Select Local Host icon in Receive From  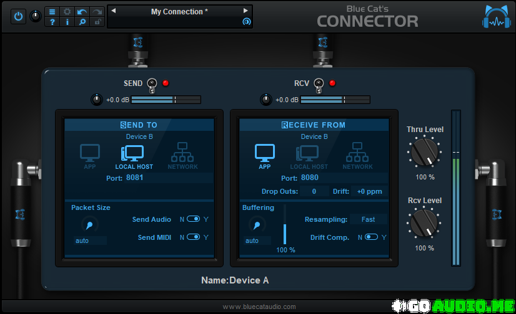click(x=308, y=155)
